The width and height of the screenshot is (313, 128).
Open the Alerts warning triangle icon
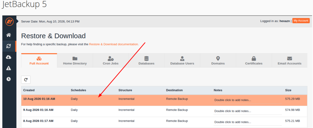pos(8,68)
